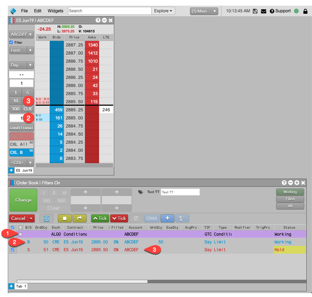312x297 pixels.
Task: Collapse all rows via header minus box
Action: click(20, 228)
